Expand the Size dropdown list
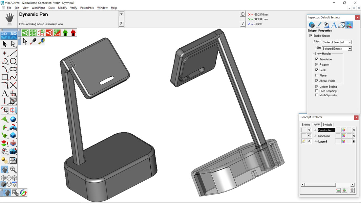The image size is (361, 203). (350, 49)
